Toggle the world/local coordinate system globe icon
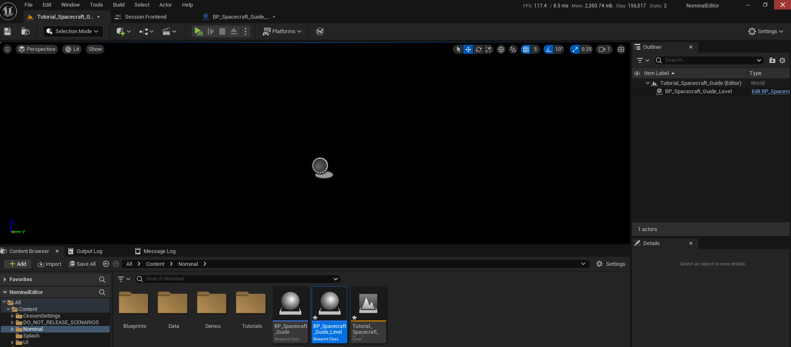This screenshot has height=347, width=791. click(501, 49)
